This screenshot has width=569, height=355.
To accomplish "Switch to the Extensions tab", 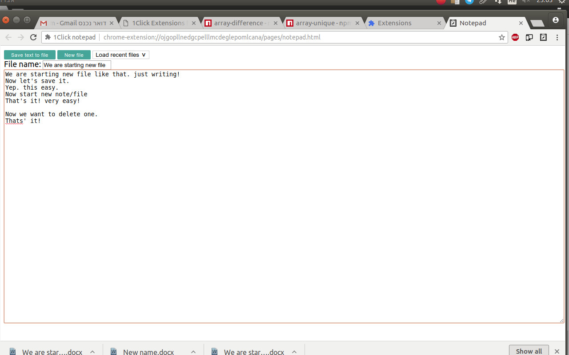I will click(x=400, y=23).
